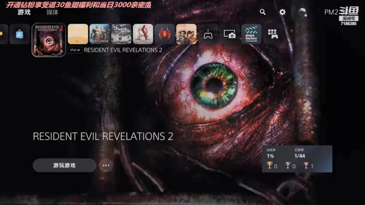Open the Game Library grid icon
This screenshot has height=205, width=365.
(x=273, y=34)
